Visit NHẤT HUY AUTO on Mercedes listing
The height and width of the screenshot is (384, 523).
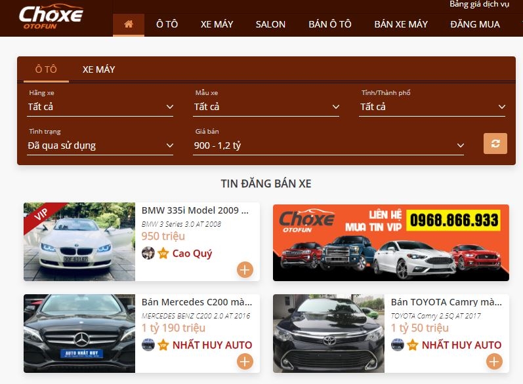tap(212, 345)
